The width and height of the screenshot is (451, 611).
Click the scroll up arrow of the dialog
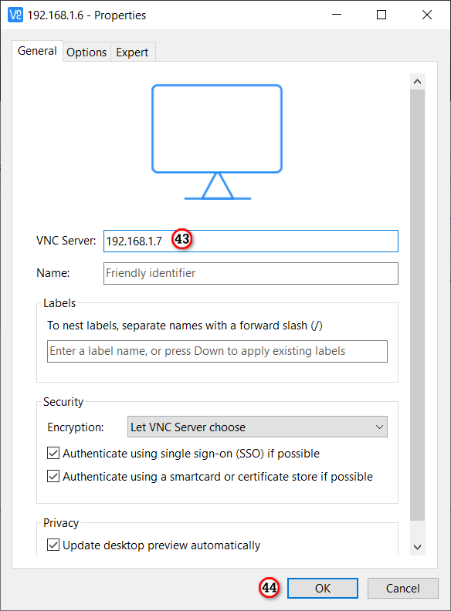[418, 82]
